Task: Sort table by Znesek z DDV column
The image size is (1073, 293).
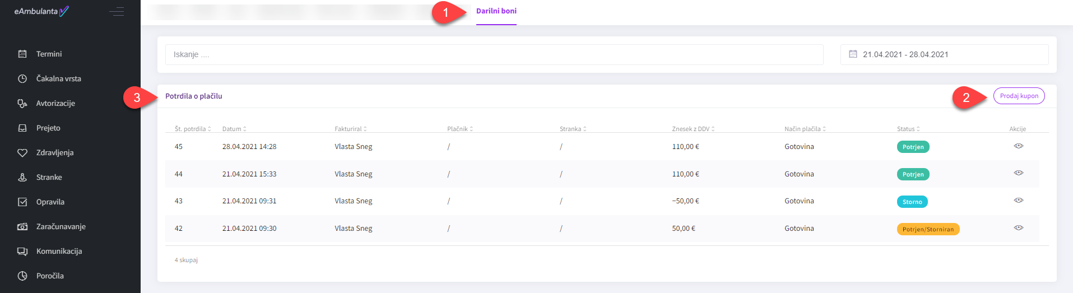Action: (x=693, y=129)
